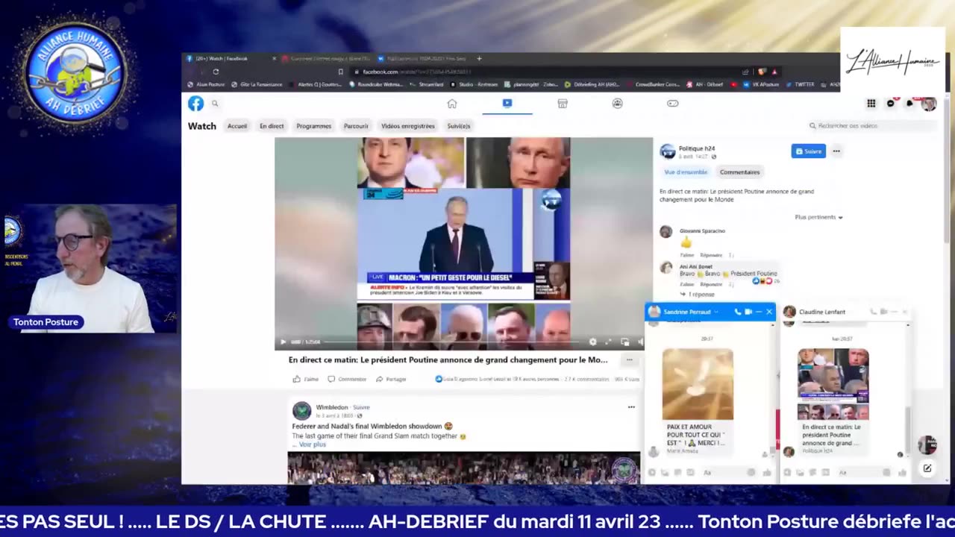Image resolution: width=955 pixels, height=537 pixels.
Task: Open the Messenger icon in Facebook header
Action: 890,104
